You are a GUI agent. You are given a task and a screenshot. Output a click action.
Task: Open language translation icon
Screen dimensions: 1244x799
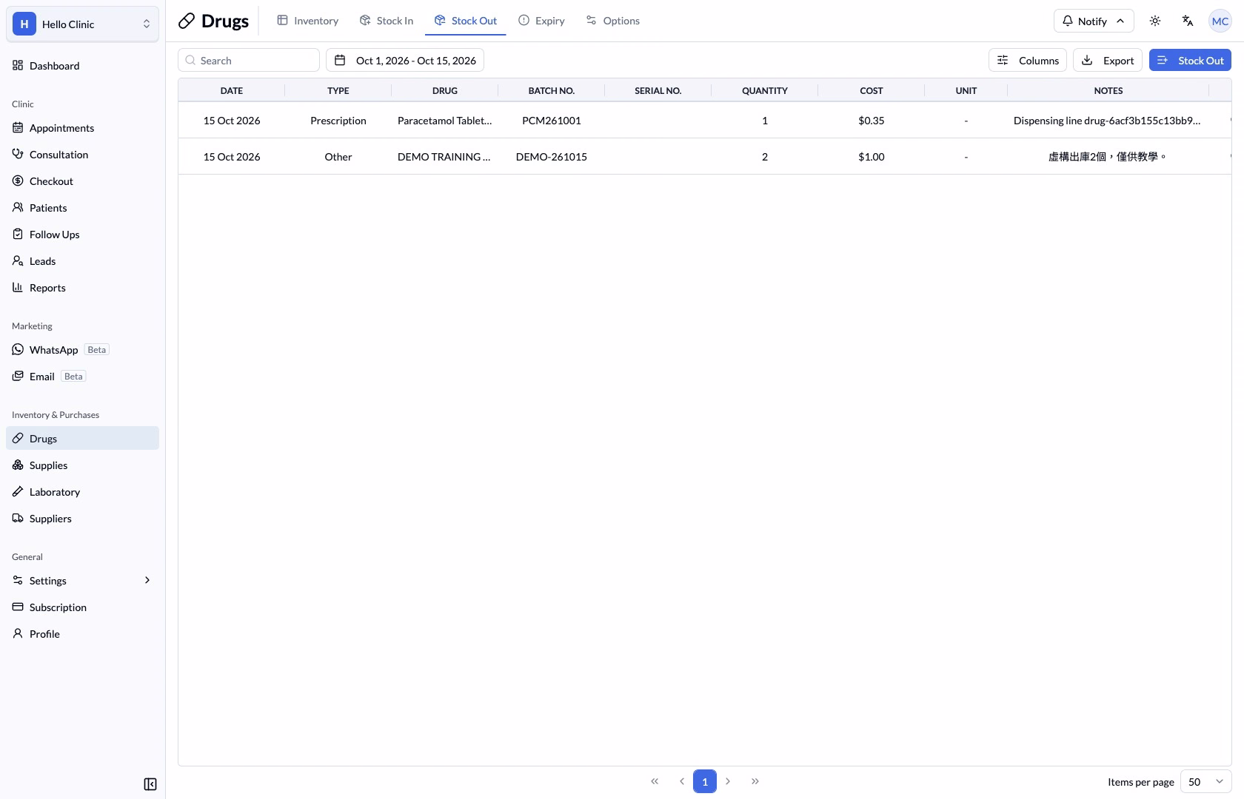pos(1188,21)
